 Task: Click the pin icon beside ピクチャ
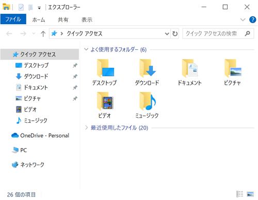tap(75, 99)
